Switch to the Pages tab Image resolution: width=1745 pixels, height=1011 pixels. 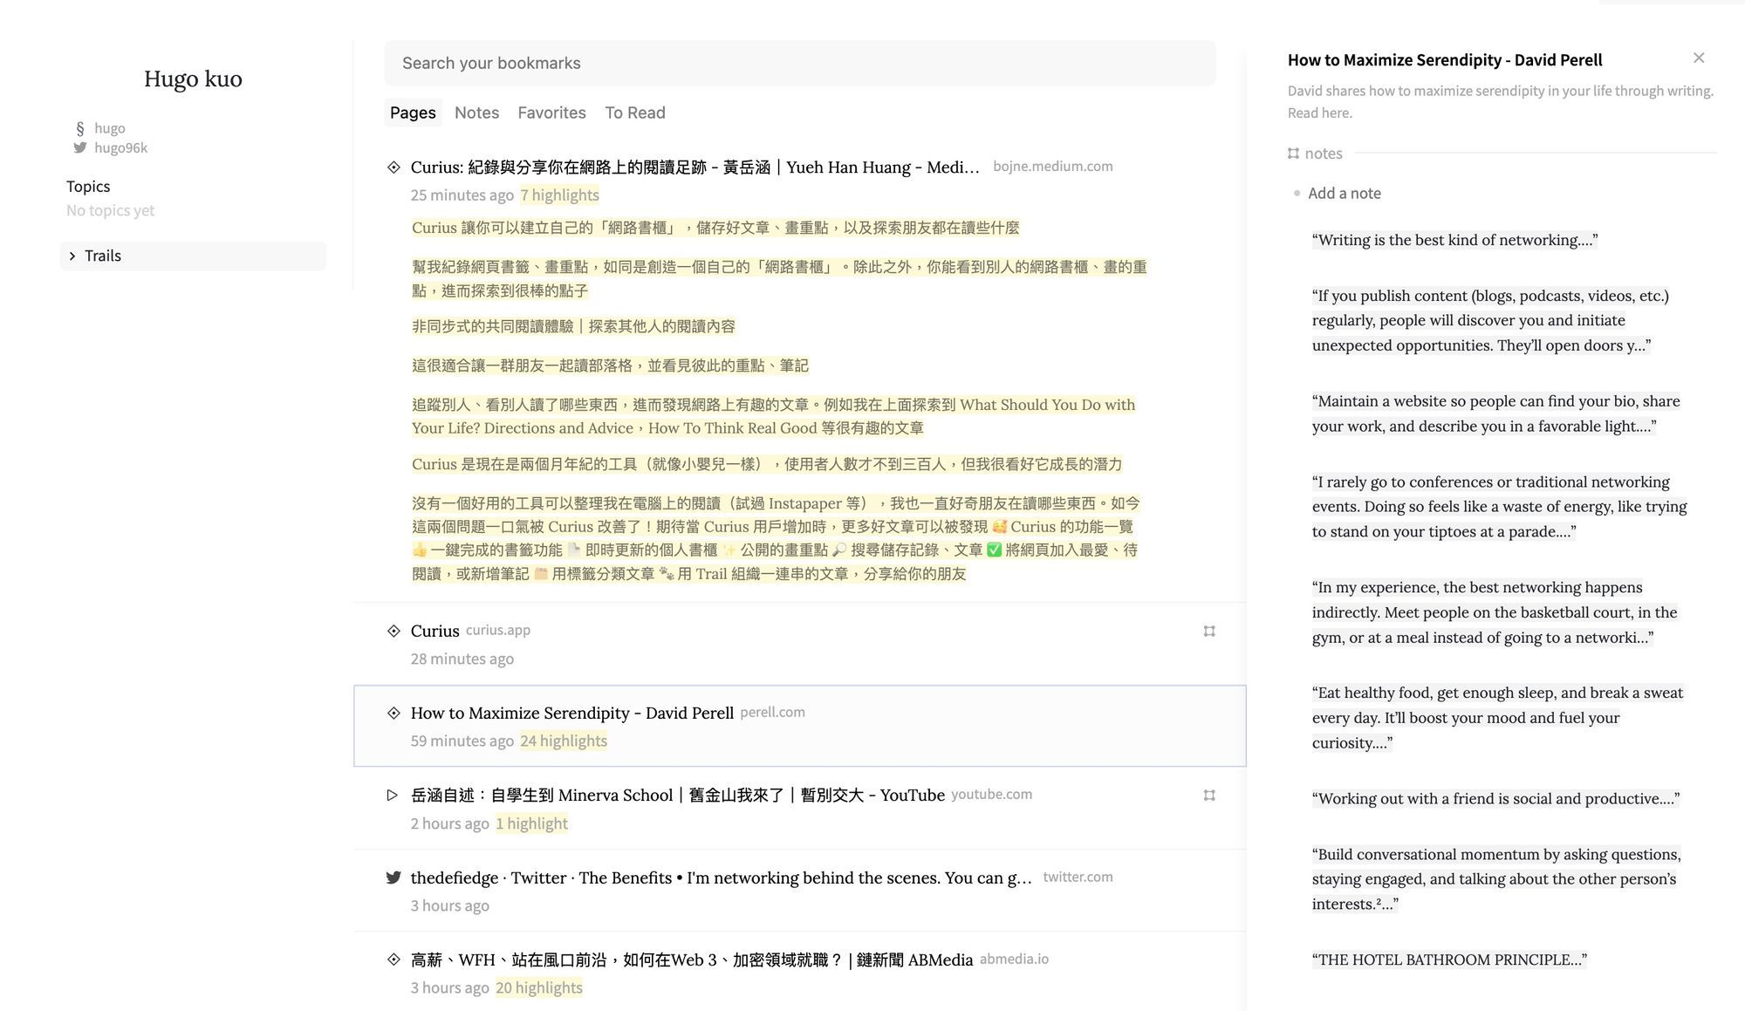tap(413, 113)
